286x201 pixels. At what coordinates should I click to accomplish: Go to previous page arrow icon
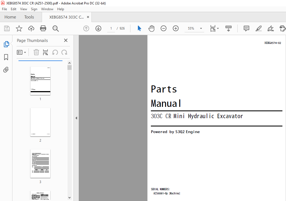[x=86, y=28]
